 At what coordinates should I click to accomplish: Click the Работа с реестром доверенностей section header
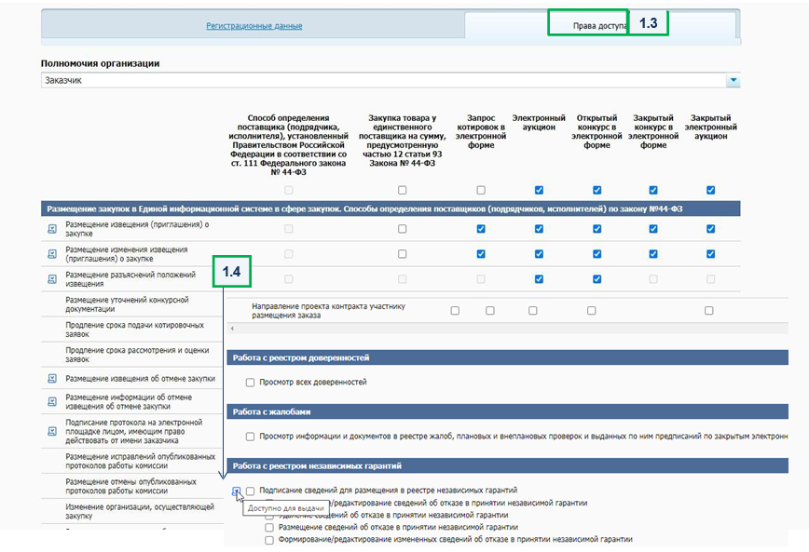(x=508, y=357)
